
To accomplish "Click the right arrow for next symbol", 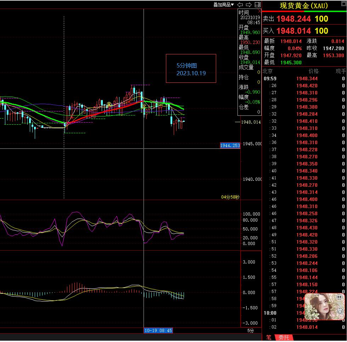I will click(x=248, y=5).
